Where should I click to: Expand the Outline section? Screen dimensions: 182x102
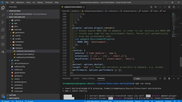tap(33, 95)
